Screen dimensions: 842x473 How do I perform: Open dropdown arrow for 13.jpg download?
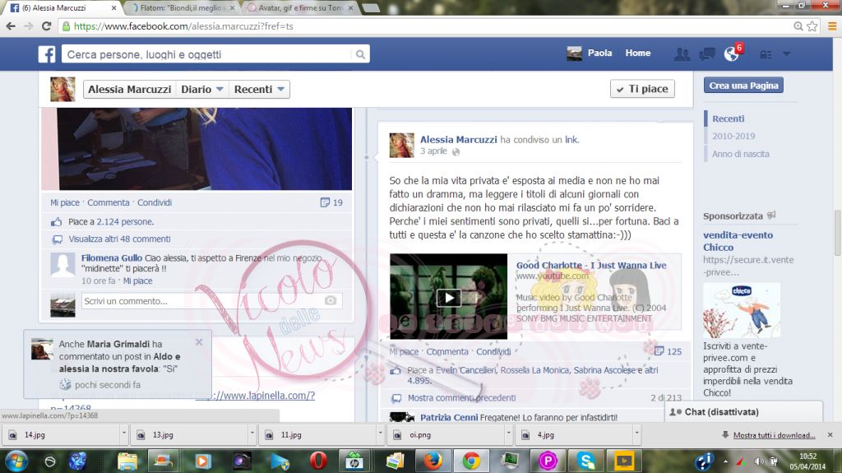252,434
